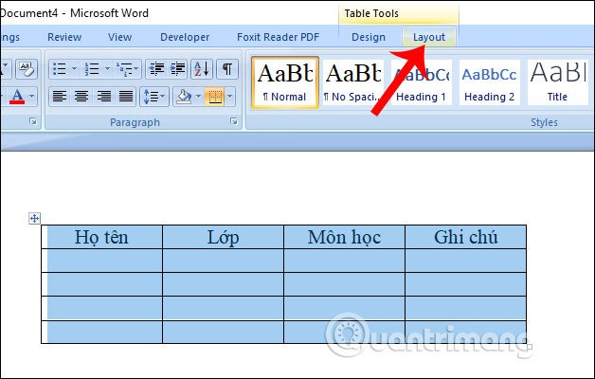Click the Decrease Indent icon
Viewport: 595px width, 379px height.
tap(156, 69)
